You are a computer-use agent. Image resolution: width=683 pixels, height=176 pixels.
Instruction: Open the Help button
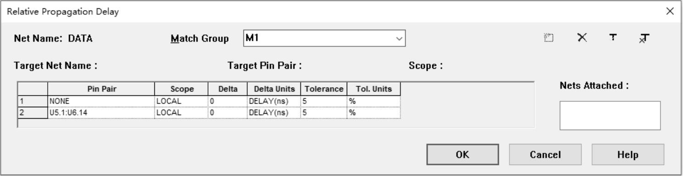pyautogui.click(x=627, y=154)
